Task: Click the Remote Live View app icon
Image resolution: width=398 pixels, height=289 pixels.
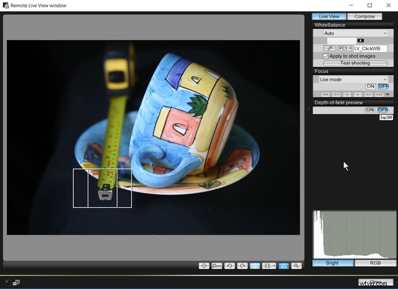Action: (6, 6)
